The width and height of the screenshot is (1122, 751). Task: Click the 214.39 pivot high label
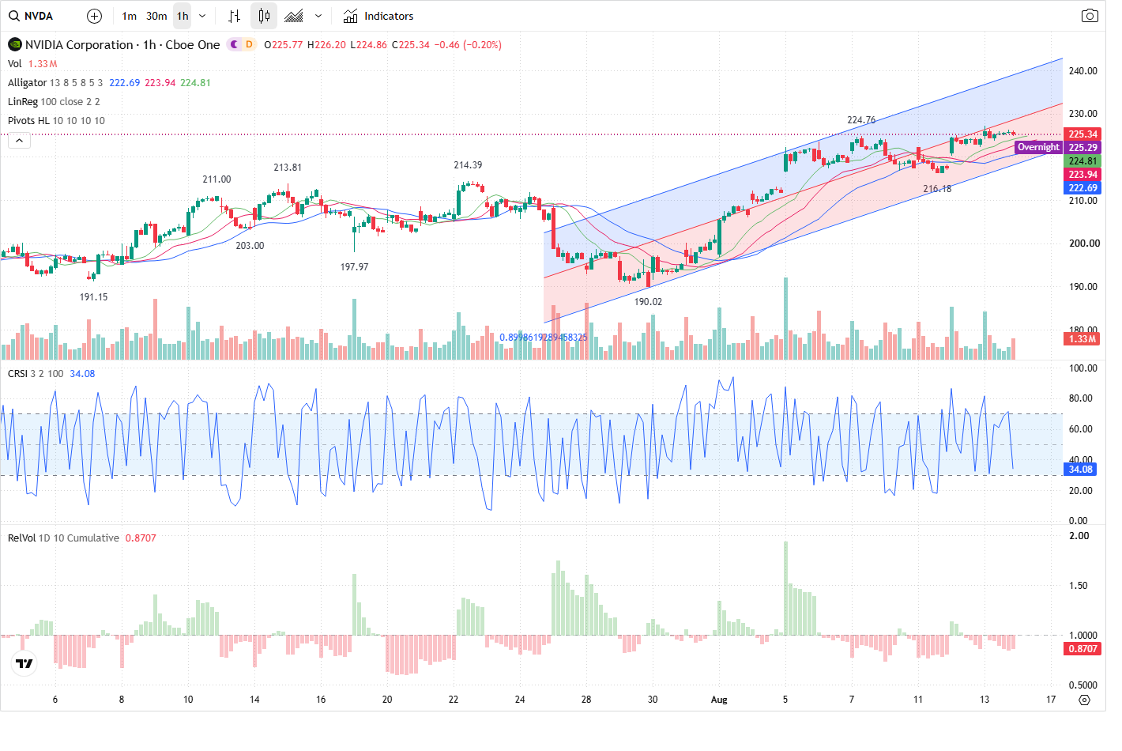pos(468,165)
